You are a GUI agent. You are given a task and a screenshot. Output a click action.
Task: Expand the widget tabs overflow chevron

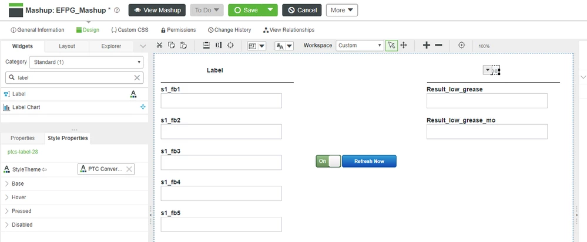point(143,46)
